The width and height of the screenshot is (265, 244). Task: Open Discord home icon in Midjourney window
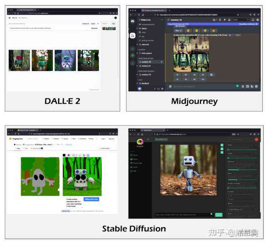point(132,21)
